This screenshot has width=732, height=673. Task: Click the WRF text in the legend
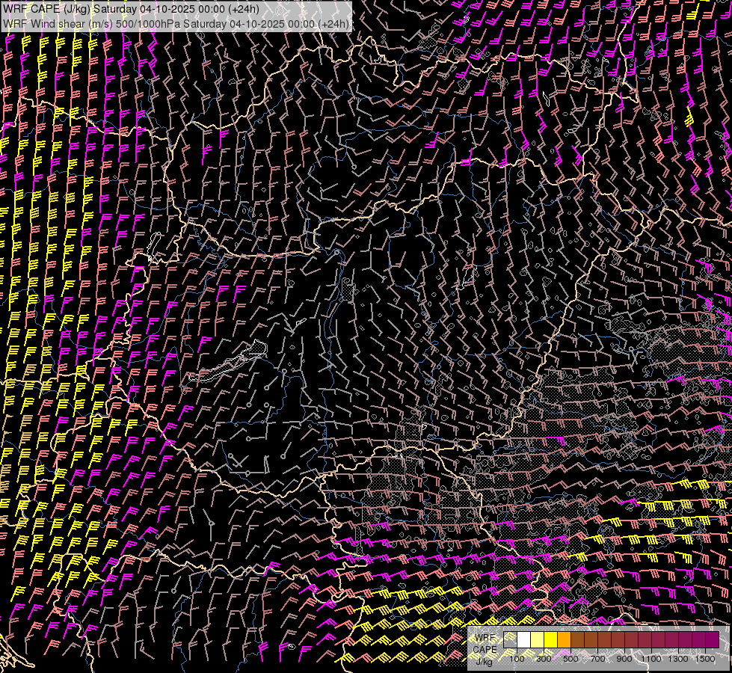tap(485, 638)
